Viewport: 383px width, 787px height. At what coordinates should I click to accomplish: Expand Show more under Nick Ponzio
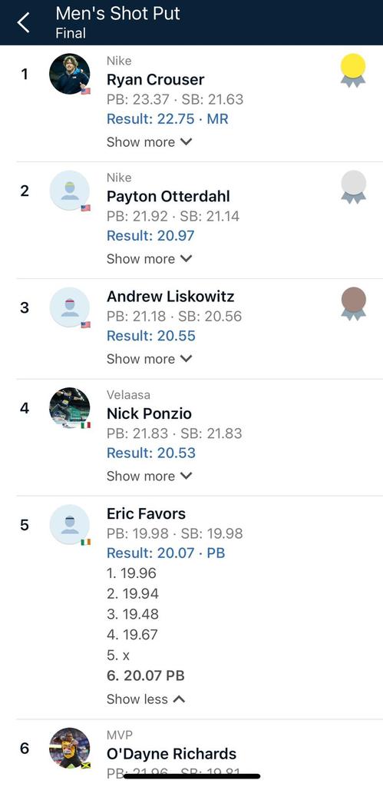[150, 476]
